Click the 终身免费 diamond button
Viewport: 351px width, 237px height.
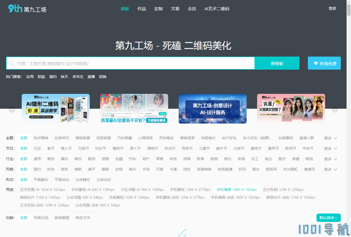click(x=324, y=63)
